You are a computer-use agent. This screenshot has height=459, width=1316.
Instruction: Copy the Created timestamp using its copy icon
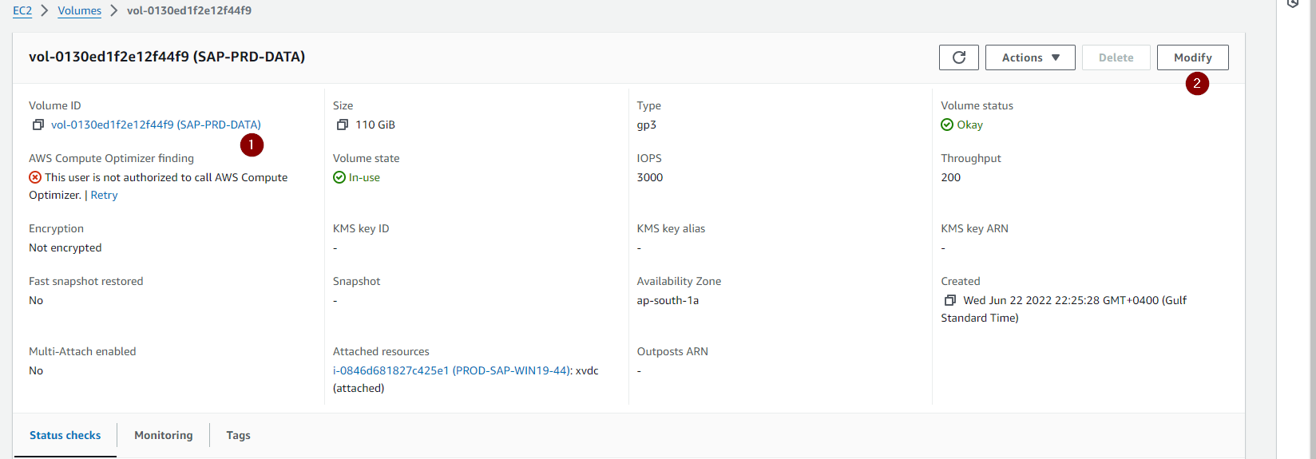pos(950,300)
